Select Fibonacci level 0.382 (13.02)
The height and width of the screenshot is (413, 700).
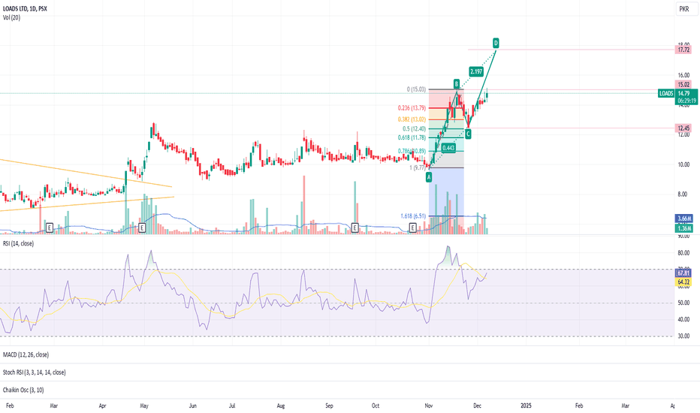(x=412, y=119)
